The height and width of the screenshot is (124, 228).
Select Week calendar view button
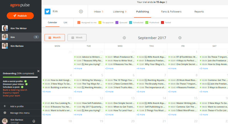pyautogui.click(x=77, y=38)
